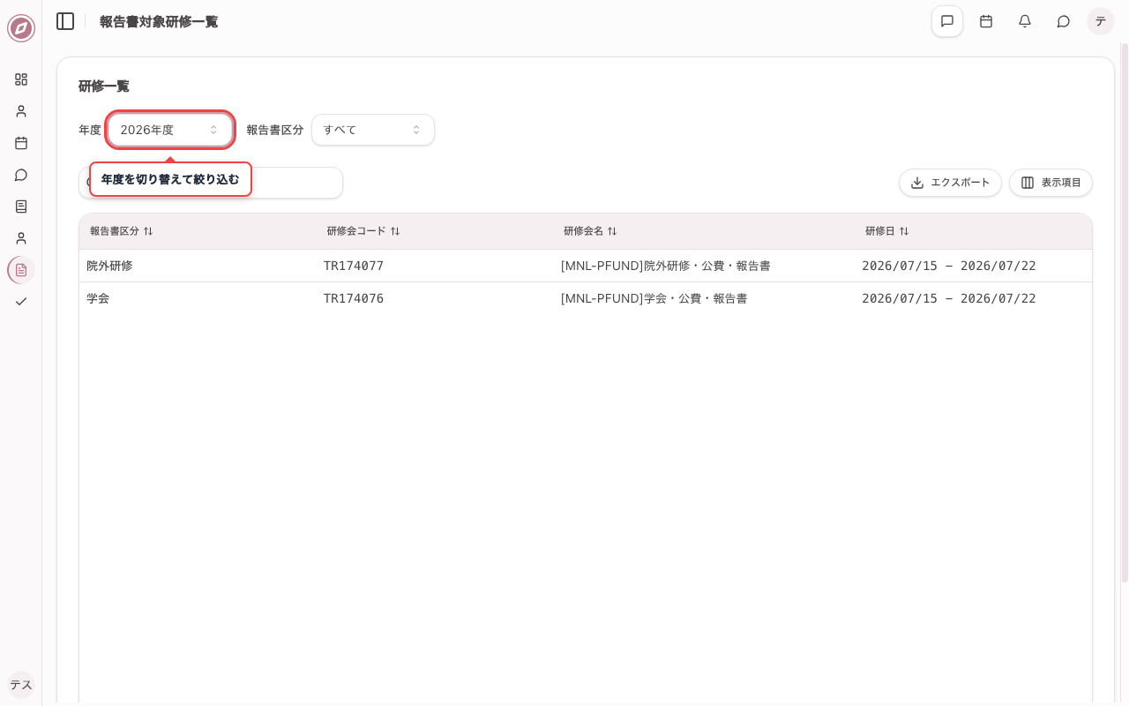Click the エクスポート button
Image resolution: width=1129 pixels, height=706 pixels.
pos(950,183)
